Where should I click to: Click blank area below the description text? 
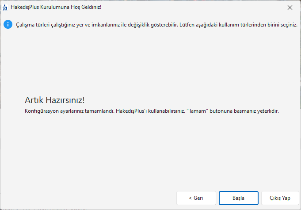pos(133,150)
